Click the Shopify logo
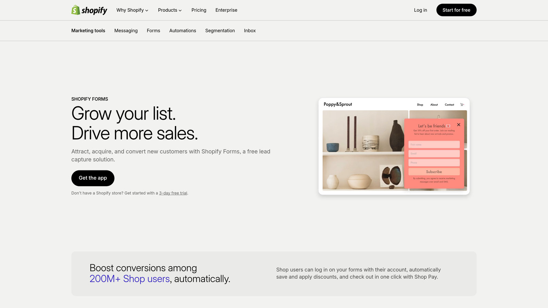548x308 pixels. point(89,10)
